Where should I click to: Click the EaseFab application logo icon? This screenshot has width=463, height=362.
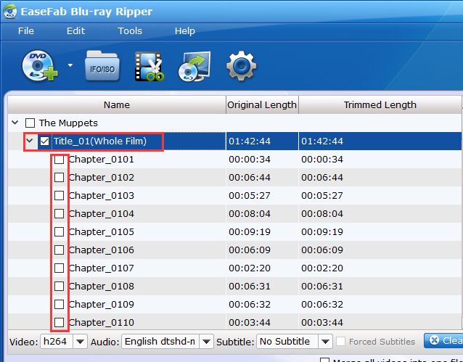(x=10, y=12)
